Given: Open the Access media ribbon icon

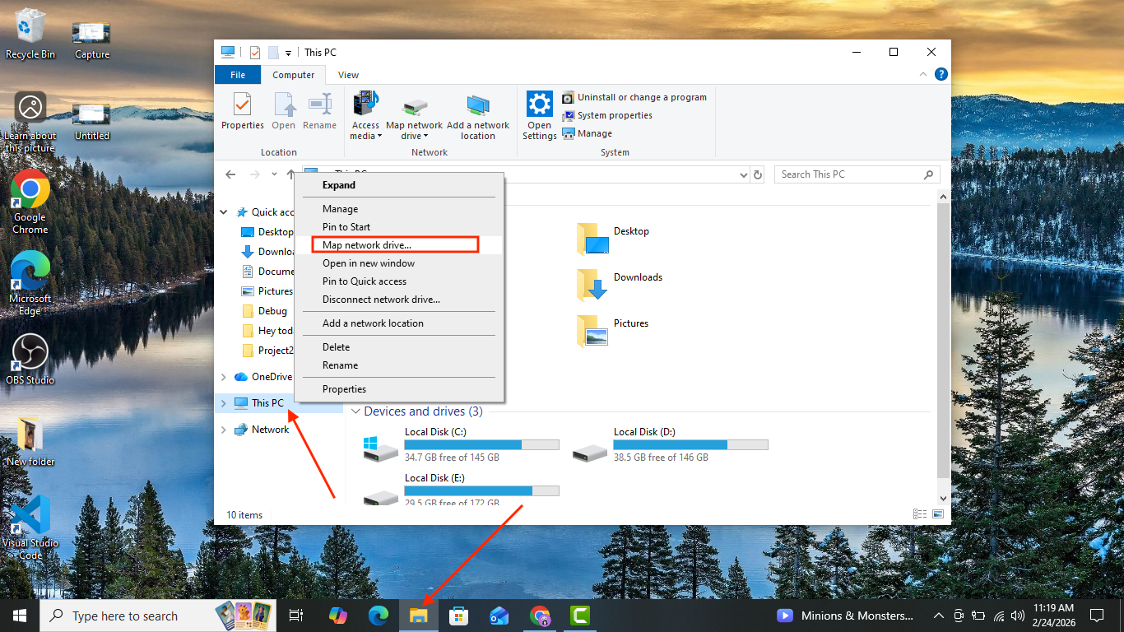Looking at the screenshot, I should pyautogui.click(x=365, y=111).
